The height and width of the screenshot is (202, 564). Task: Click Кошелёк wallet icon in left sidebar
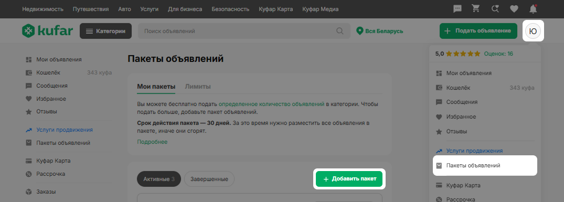tap(29, 72)
